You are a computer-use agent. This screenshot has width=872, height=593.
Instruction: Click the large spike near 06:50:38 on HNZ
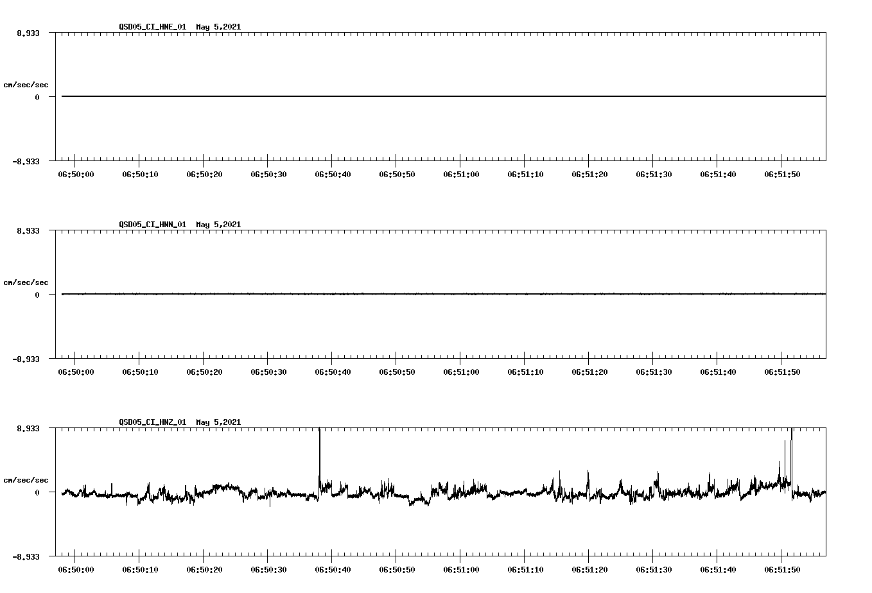click(x=320, y=449)
